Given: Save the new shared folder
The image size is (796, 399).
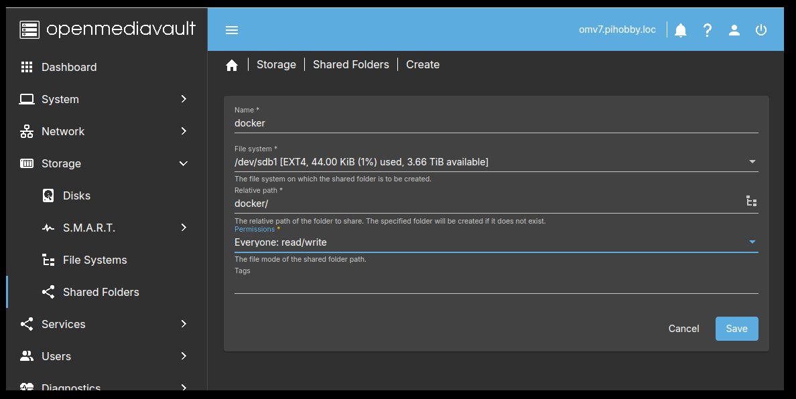Looking at the screenshot, I should (x=736, y=328).
